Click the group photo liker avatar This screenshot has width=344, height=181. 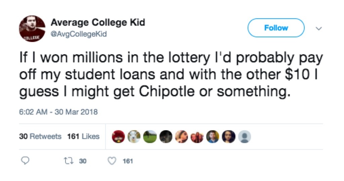(x=198, y=137)
